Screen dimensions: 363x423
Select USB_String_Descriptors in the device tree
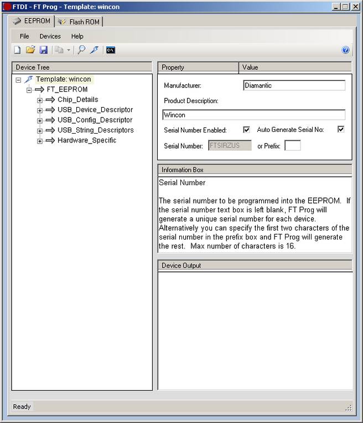(95, 130)
